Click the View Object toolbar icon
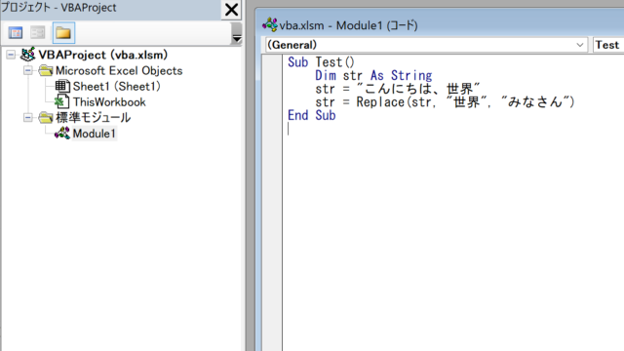This screenshot has height=351, width=624. pyautogui.click(x=38, y=32)
